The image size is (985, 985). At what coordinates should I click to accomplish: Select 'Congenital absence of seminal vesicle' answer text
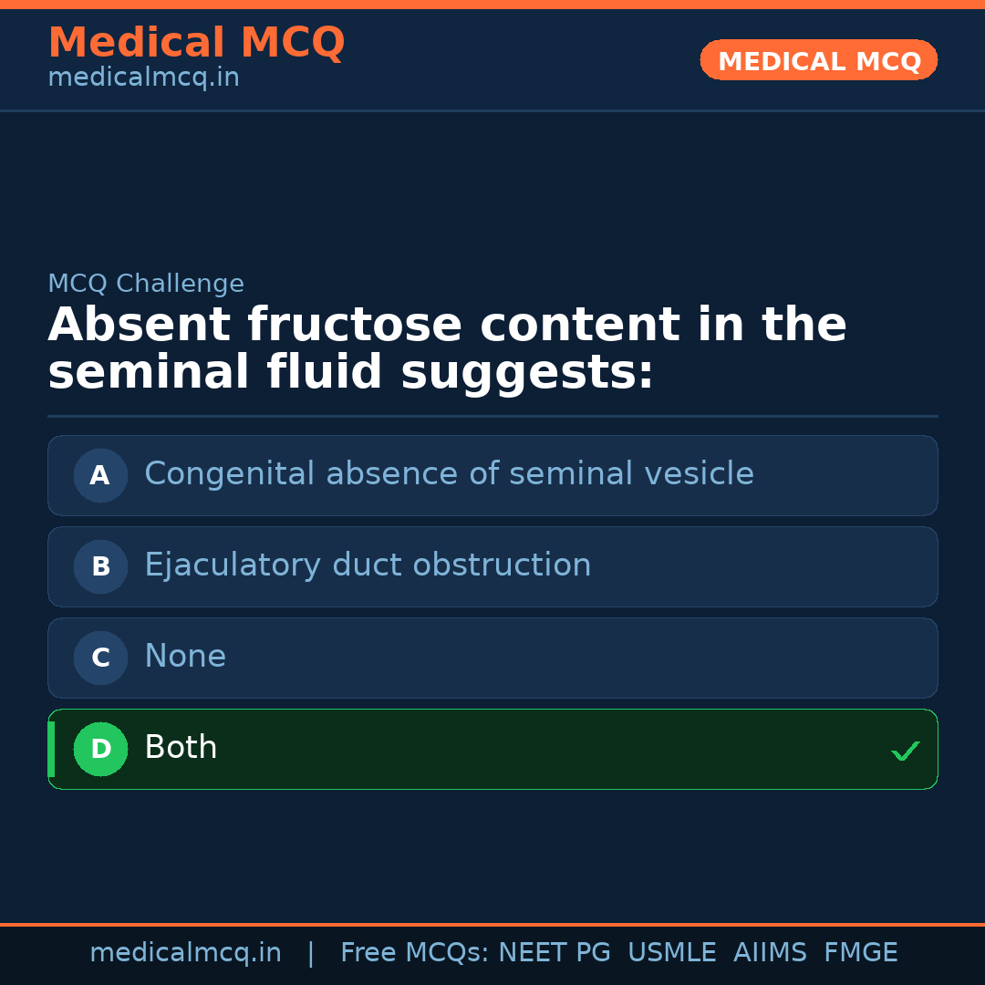pos(449,474)
